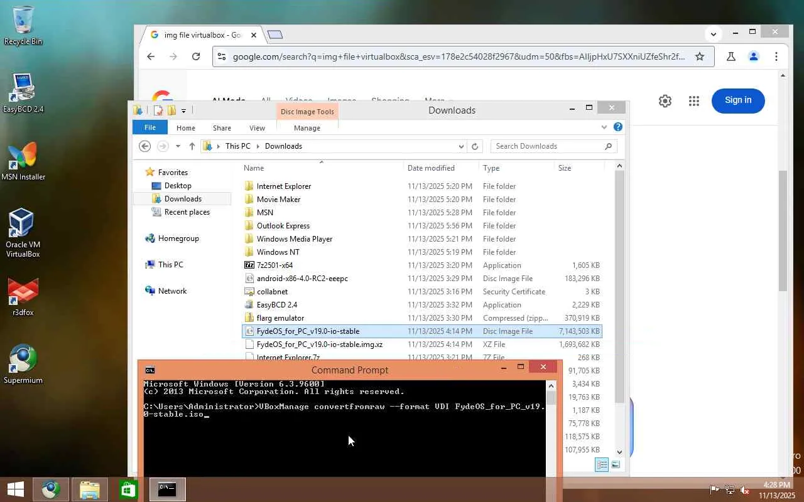This screenshot has width=804, height=502.
Task: Click the Windows Start button
Action: [x=16, y=489]
